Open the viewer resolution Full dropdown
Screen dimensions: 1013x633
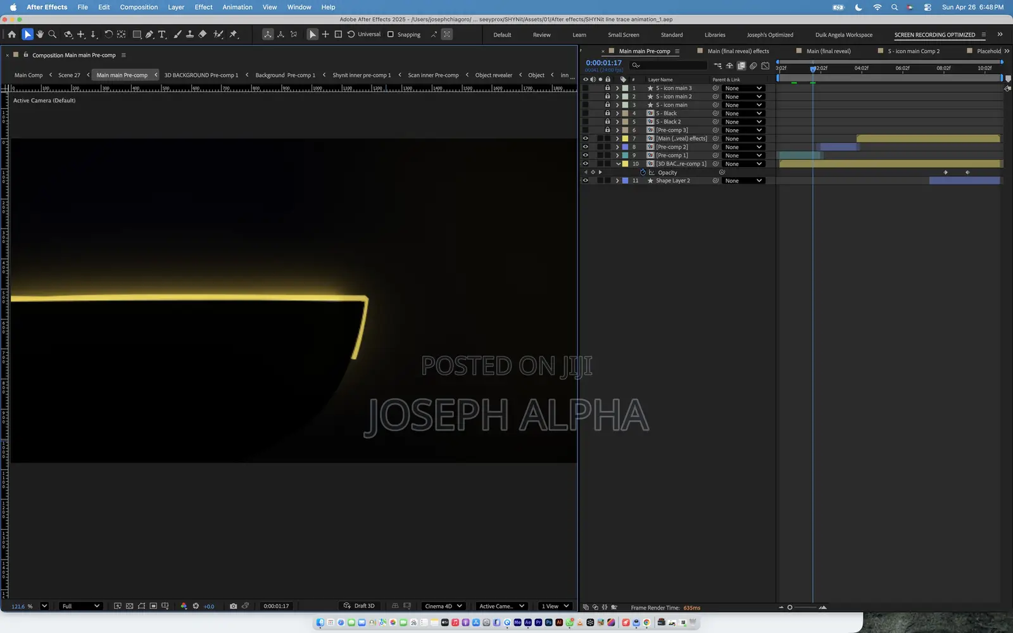click(x=80, y=606)
